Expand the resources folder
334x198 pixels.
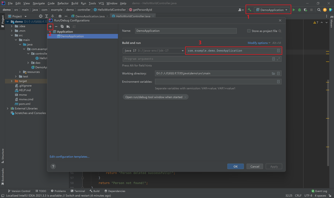tap(20, 72)
